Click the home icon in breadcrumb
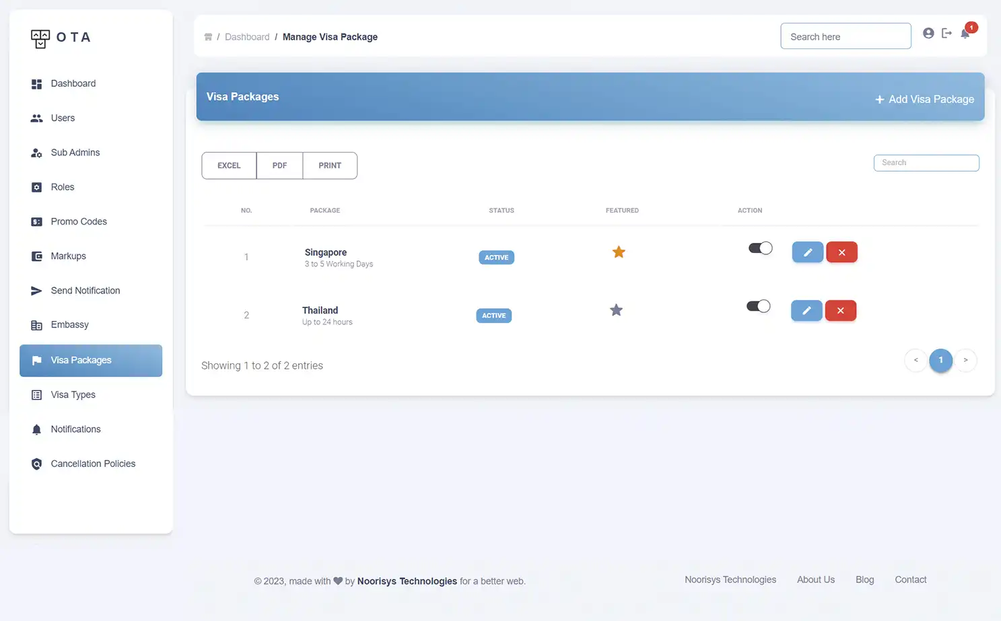 208,37
